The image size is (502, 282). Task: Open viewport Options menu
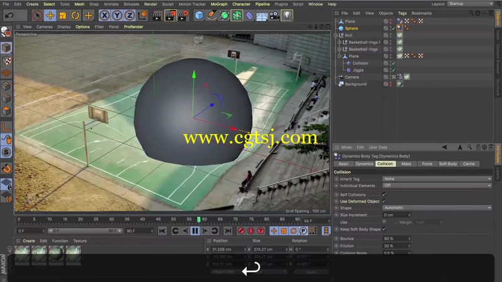[x=83, y=27]
